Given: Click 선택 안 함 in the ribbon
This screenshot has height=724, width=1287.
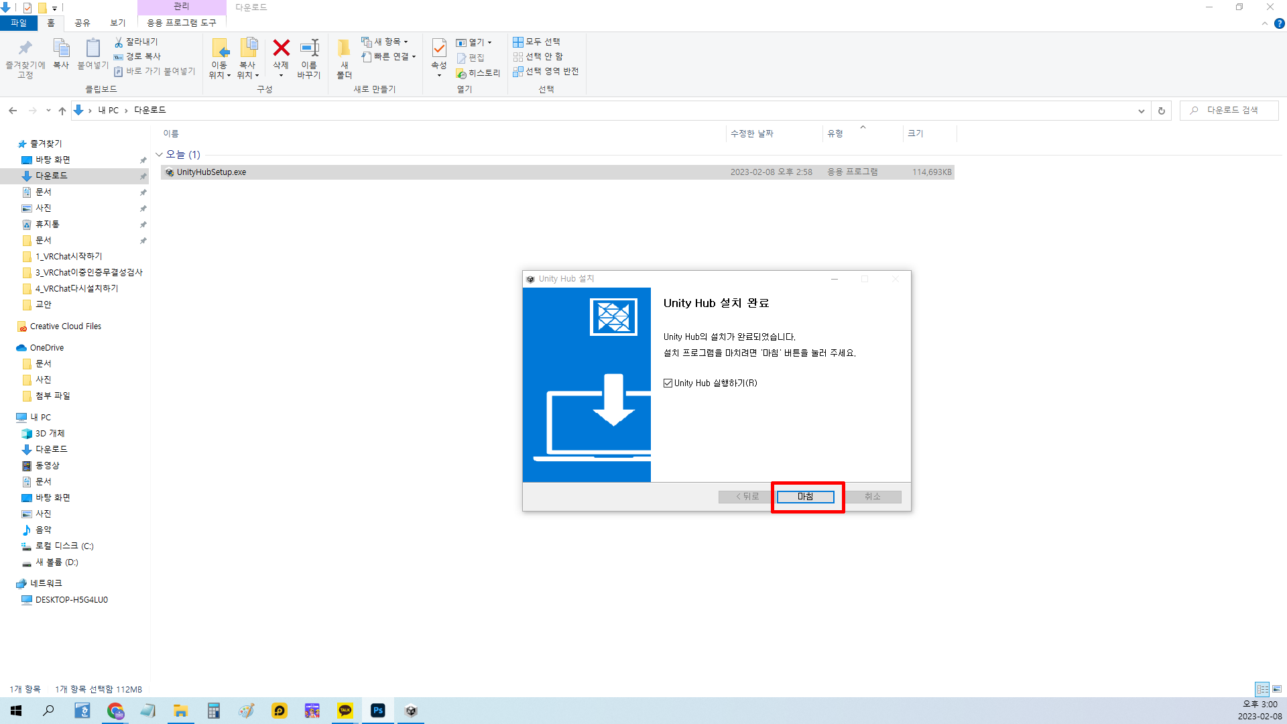Looking at the screenshot, I should (538, 56).
